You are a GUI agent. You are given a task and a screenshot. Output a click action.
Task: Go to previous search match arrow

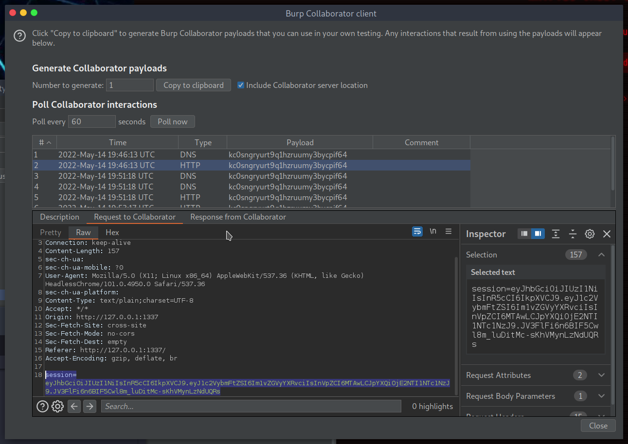click(74, 406)
